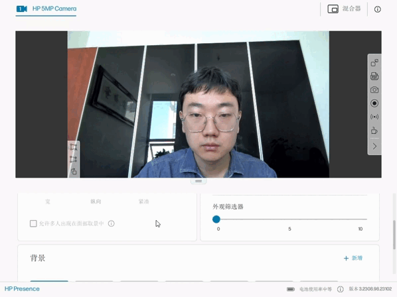The width and height of the screenshot is (397, 297).
Task: Click the PDF save icon in the right toolbar
Action: pyautogui.click(x=374, y=76)
